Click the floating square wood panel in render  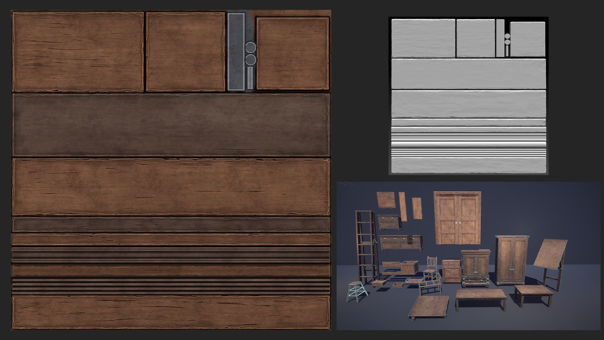tap(386, 200)
